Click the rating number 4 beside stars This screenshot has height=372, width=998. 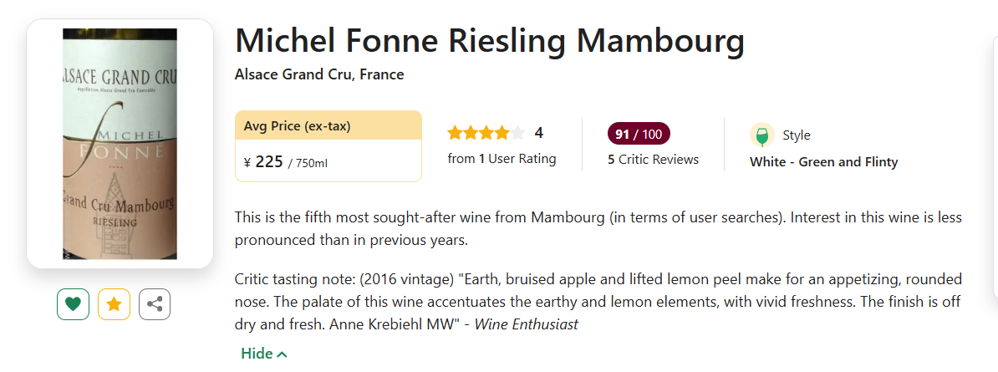539,133
